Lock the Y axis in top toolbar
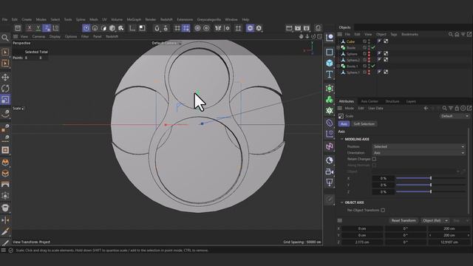Viewport: 473px width, 266px height. point(38,28)
